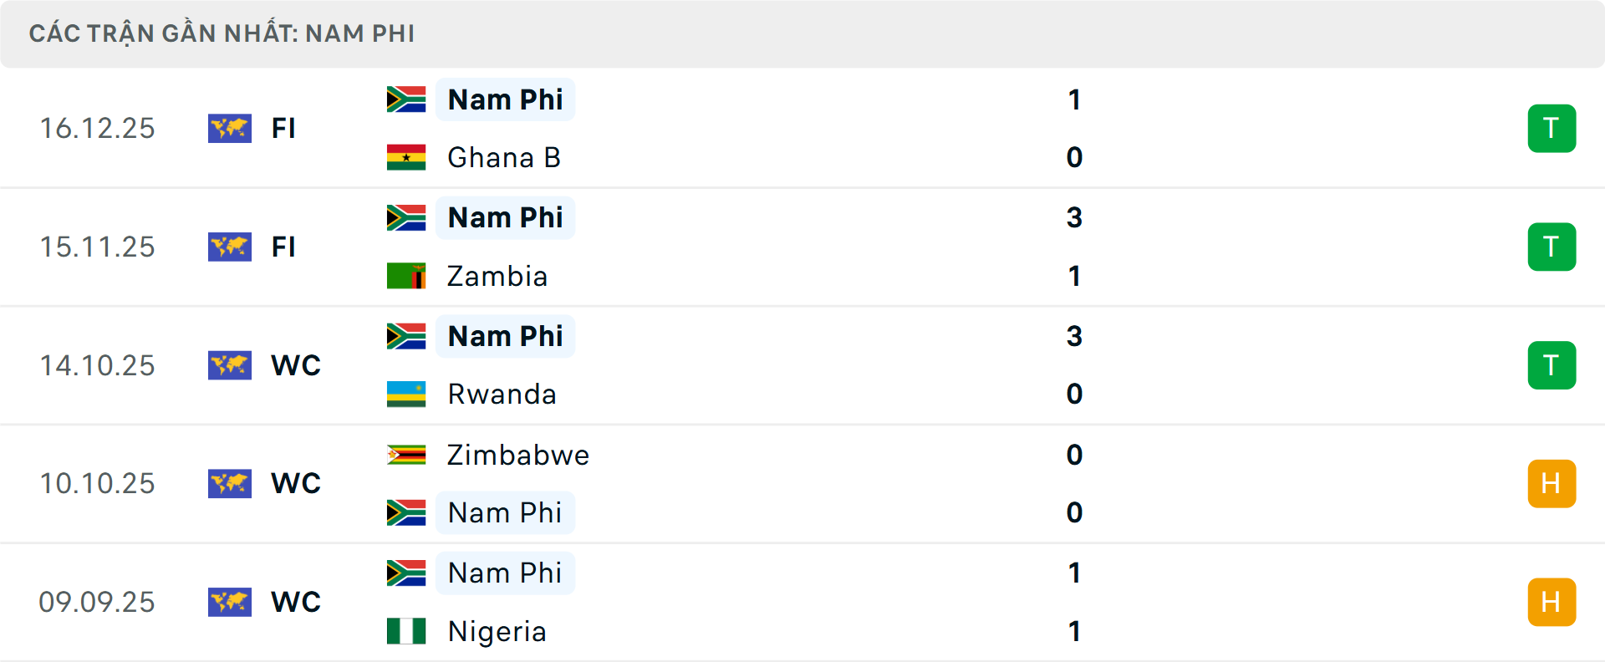Click the orange H badge for the Zimbabwe match
The image size is (1605, 662).
coord(1551,484)
